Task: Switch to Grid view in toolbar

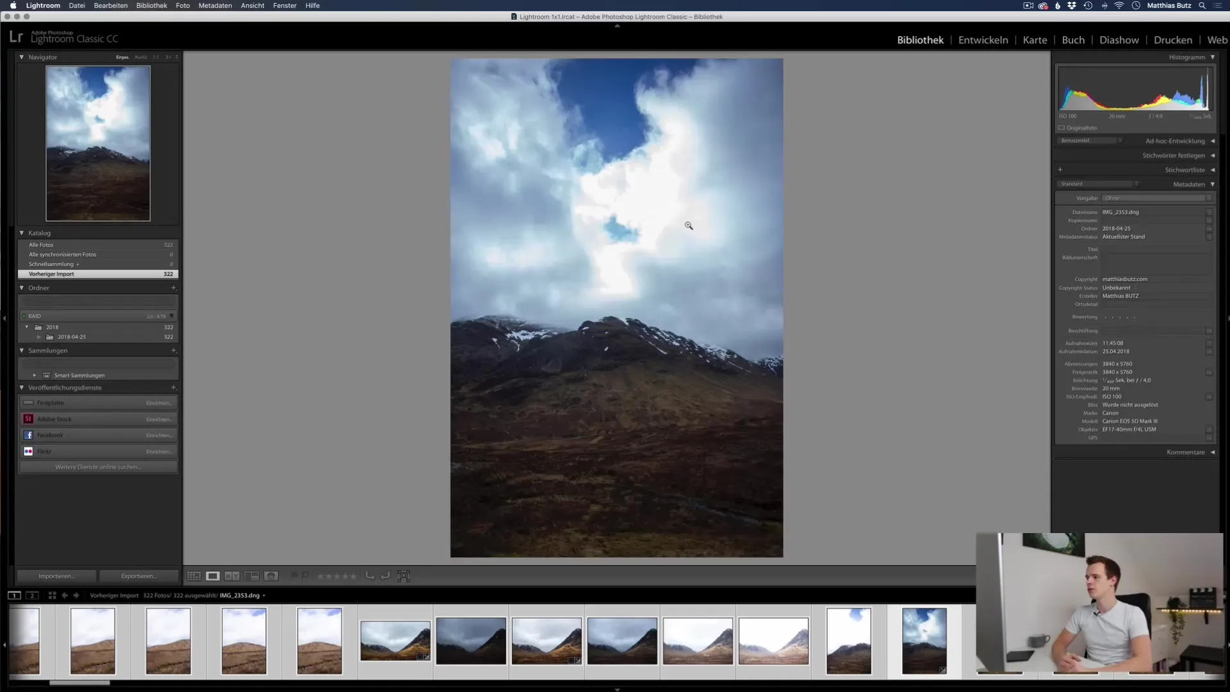Action: [193, 576]
